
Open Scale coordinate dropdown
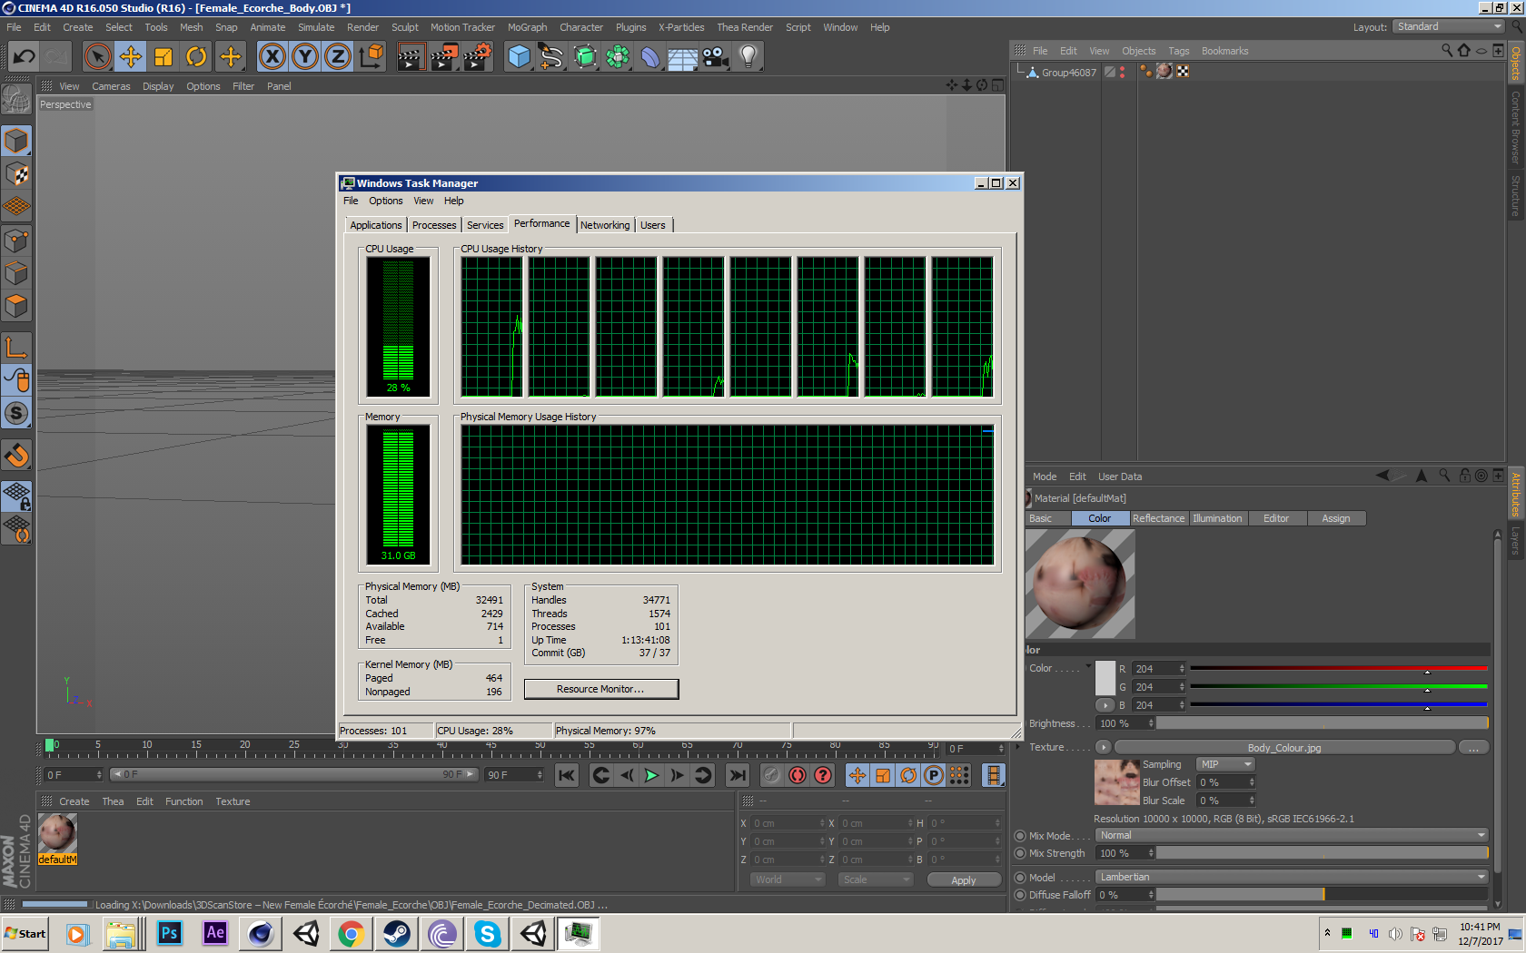tap(875, 879)
